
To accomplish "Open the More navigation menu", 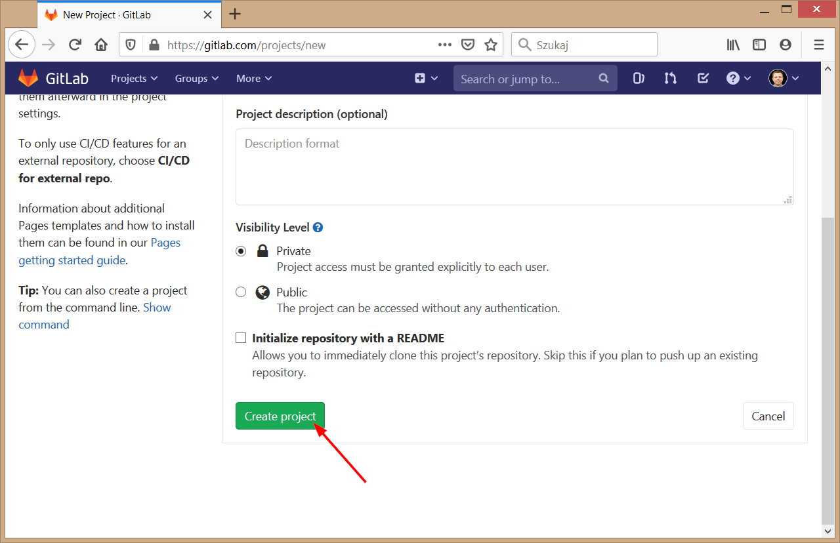I will coord(253,78).
